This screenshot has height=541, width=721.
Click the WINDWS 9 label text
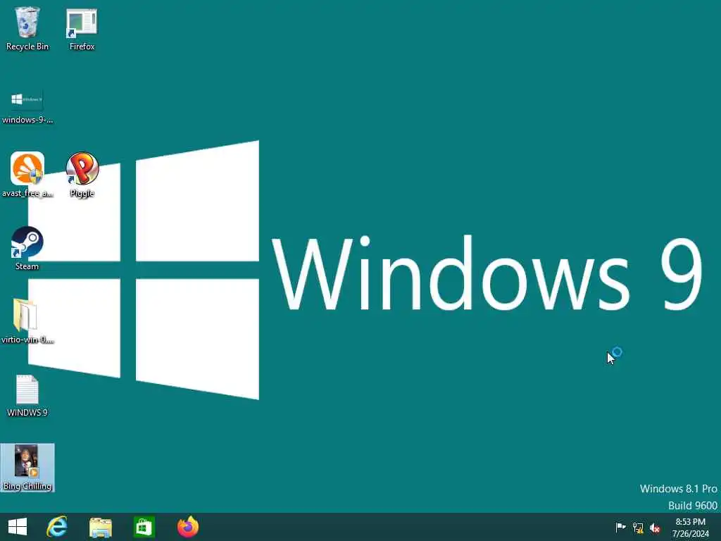coord(27,413)
